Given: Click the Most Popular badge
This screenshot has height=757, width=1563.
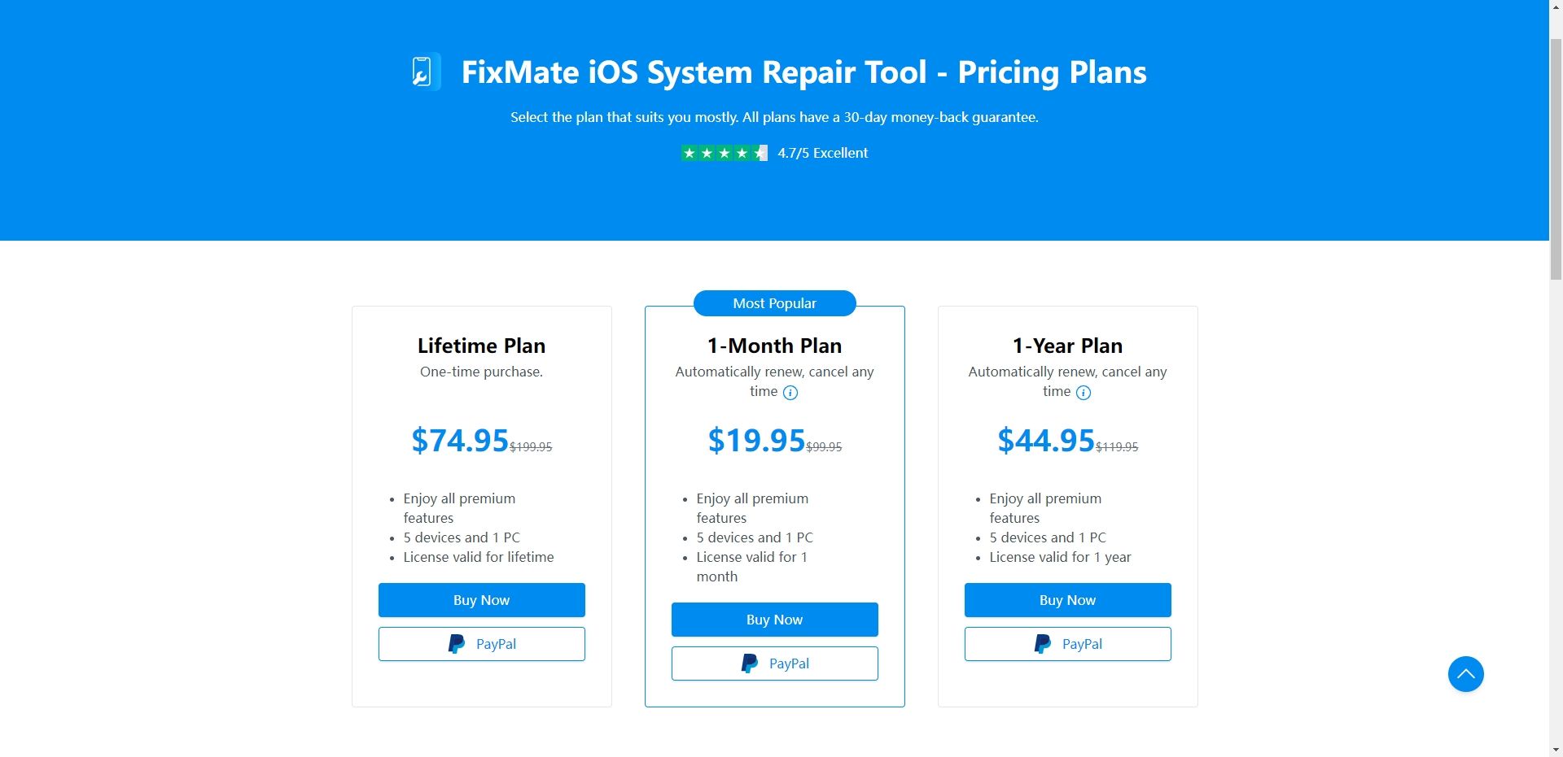Looking at the screenshot, I should [x=774, y=302].
